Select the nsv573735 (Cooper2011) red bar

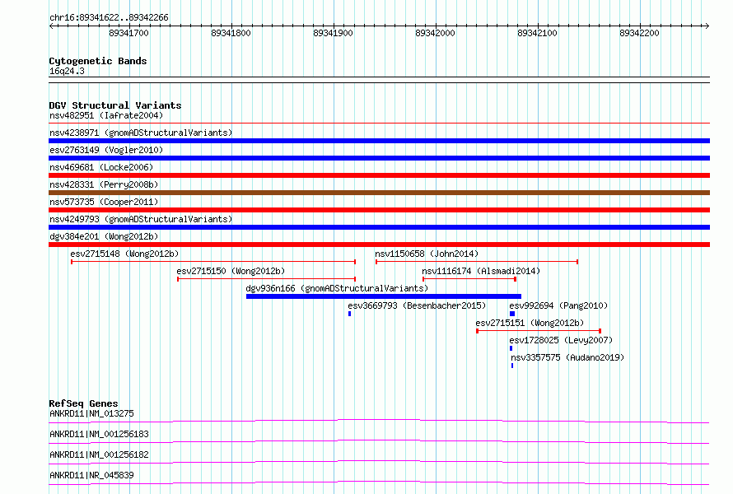click(379, 210)
